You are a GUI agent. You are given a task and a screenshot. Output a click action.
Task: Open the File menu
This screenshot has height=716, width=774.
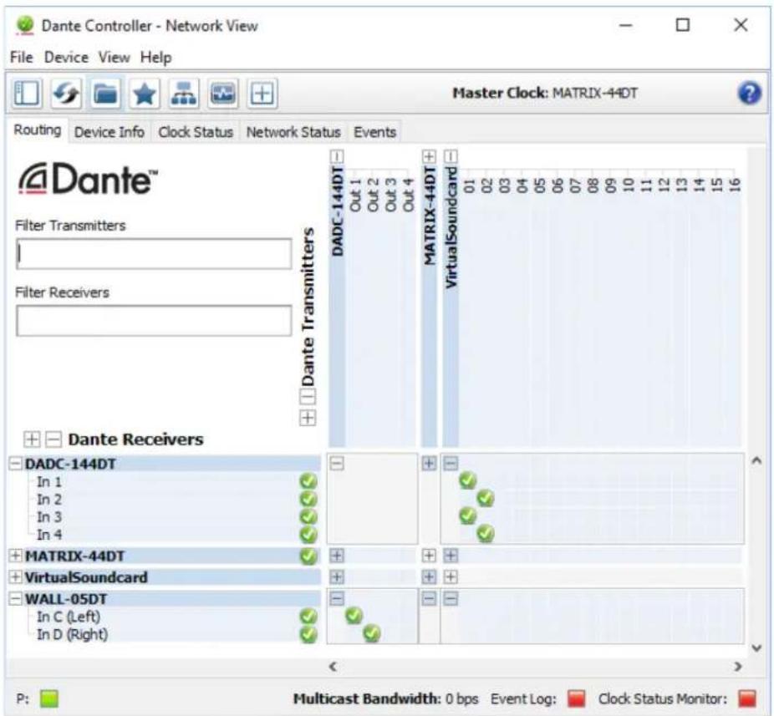pyautogui.click(x=21, y=58)
